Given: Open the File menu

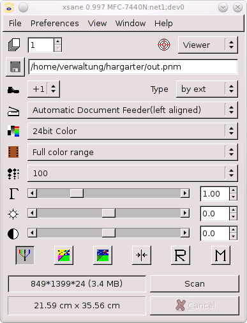Looking at the screenshot, I should point(15,24).
